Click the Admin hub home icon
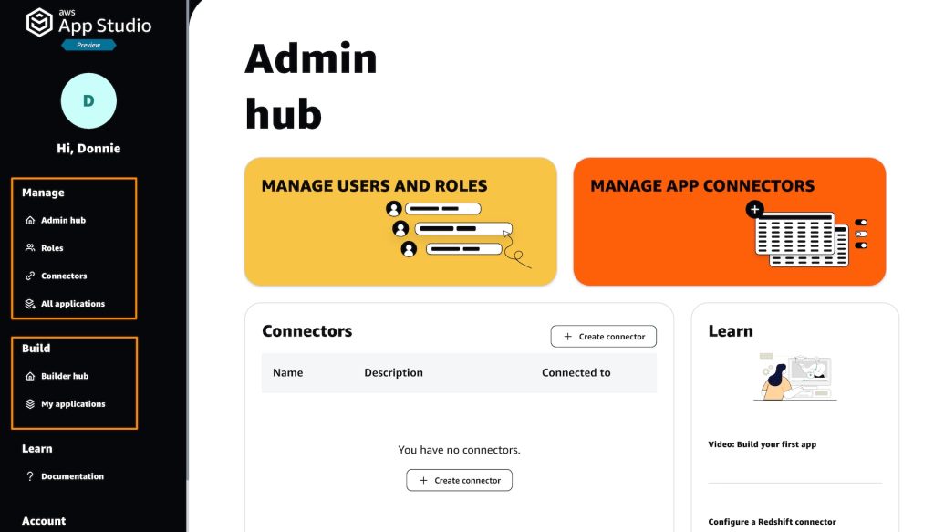 pos(30,221)
